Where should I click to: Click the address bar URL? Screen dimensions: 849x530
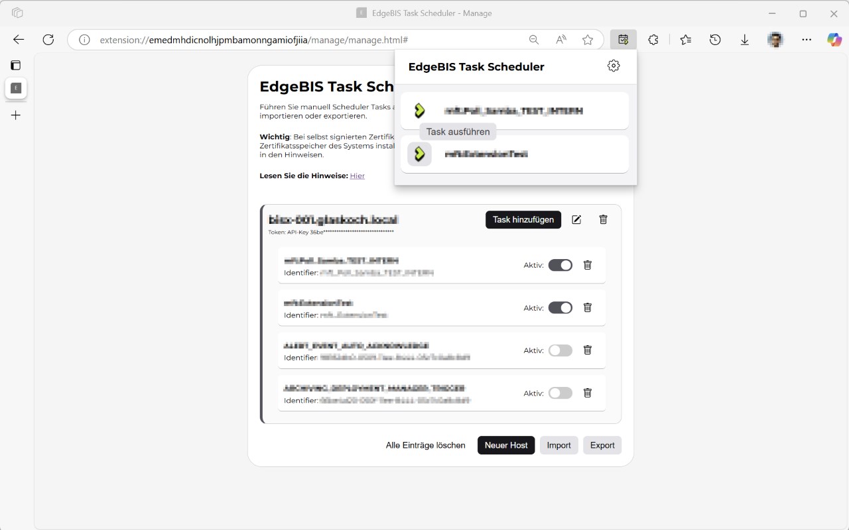253,40
